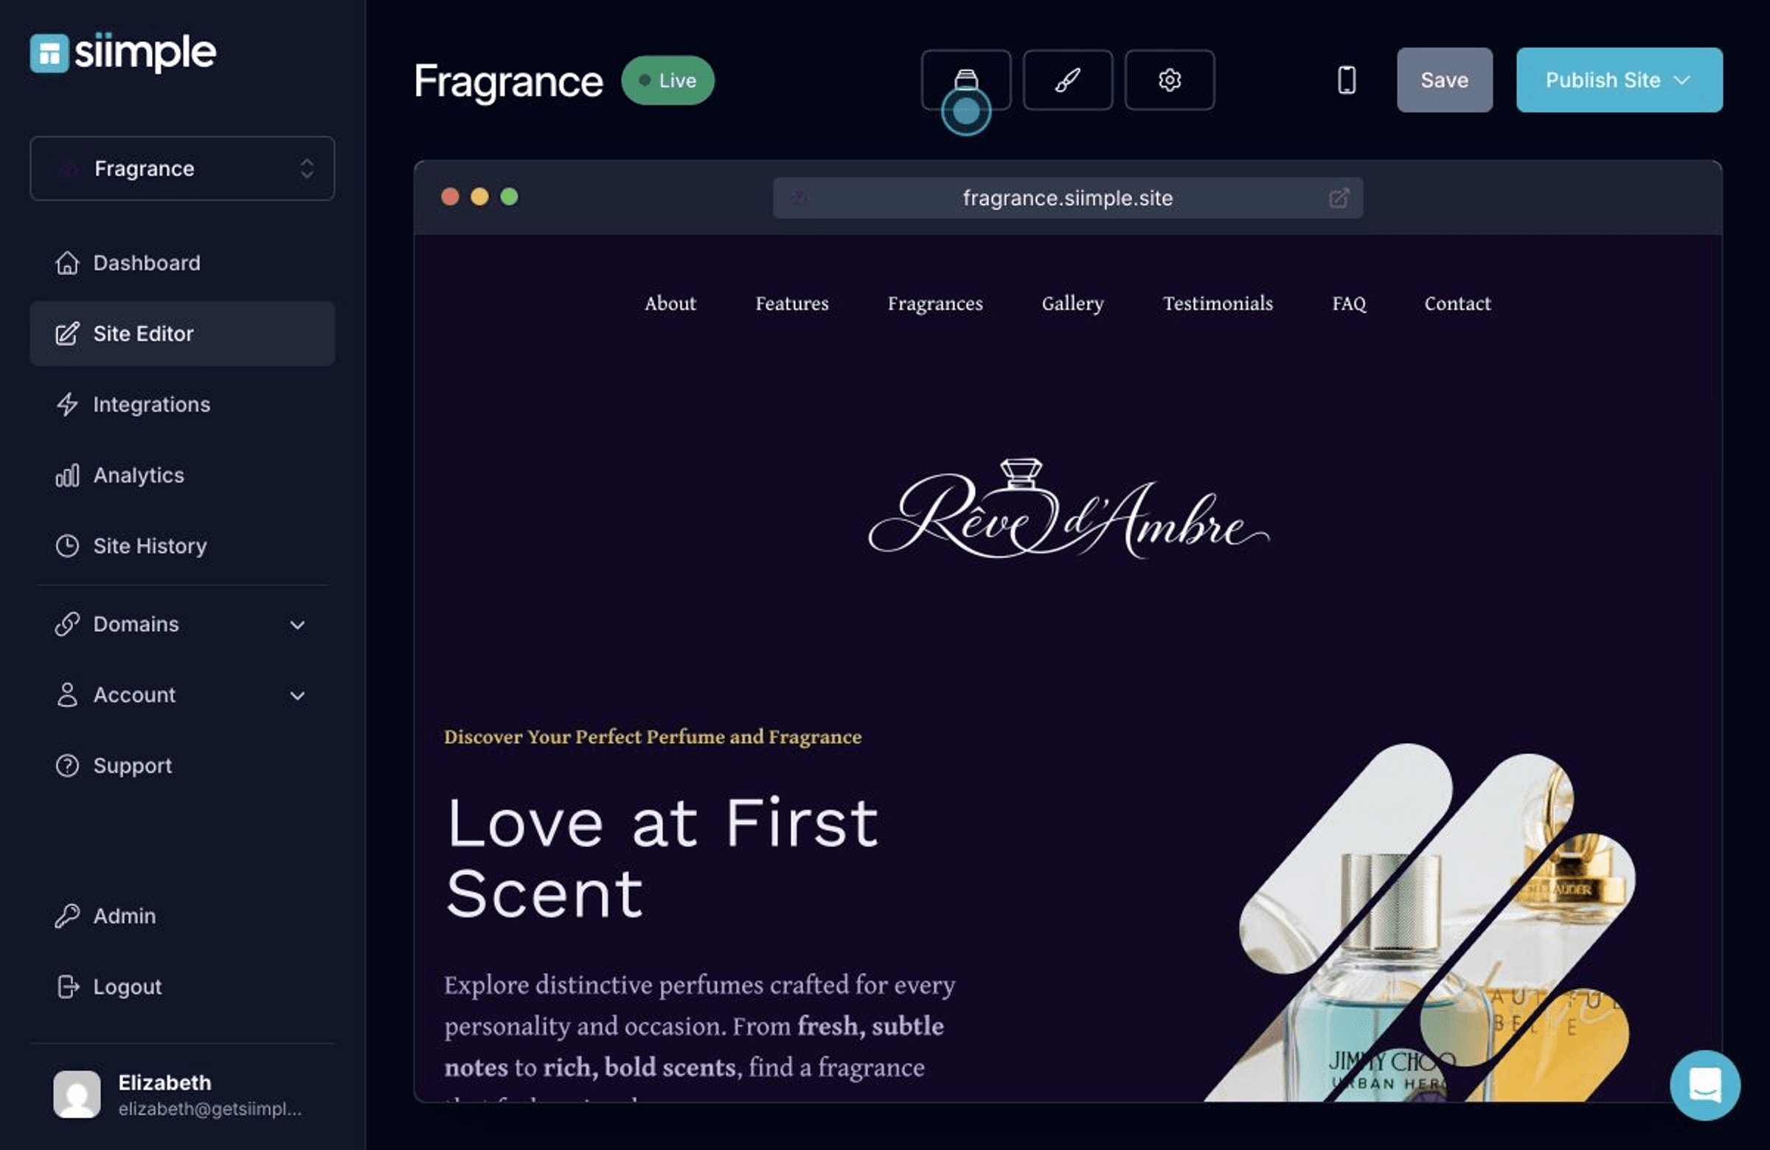The height and width of the screenshot is (1150, 1770).
Task: Expand the Domains menu
Action: coord(182,624)
